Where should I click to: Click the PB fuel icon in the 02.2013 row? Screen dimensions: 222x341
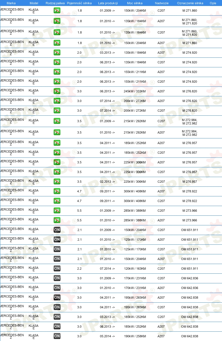pos(57,182)
